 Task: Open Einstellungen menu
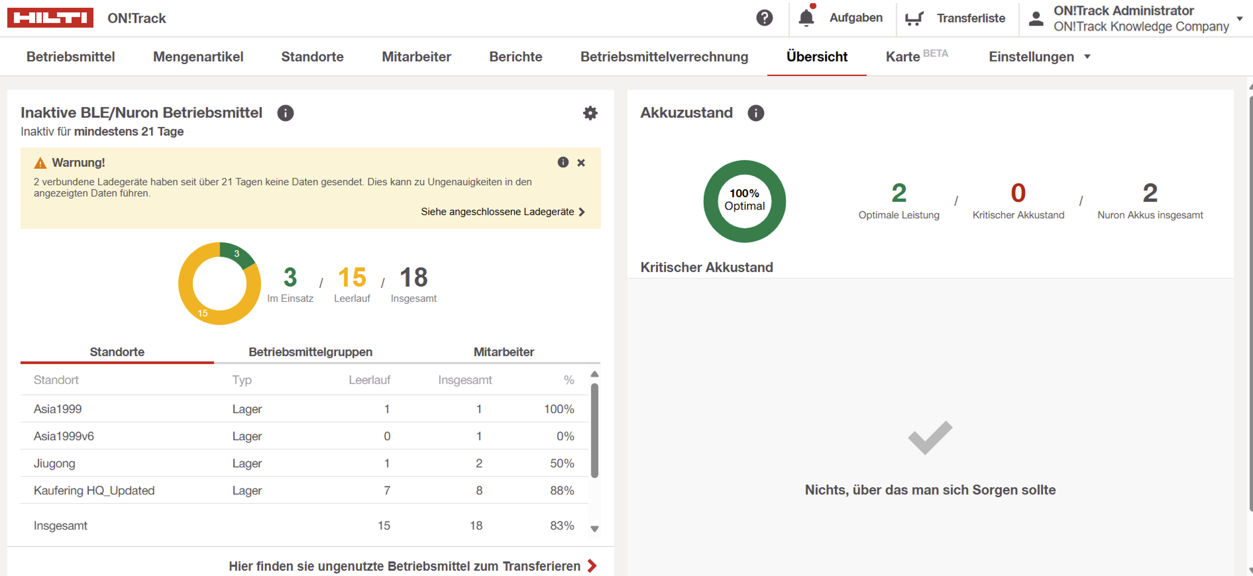click(1031, 56)
